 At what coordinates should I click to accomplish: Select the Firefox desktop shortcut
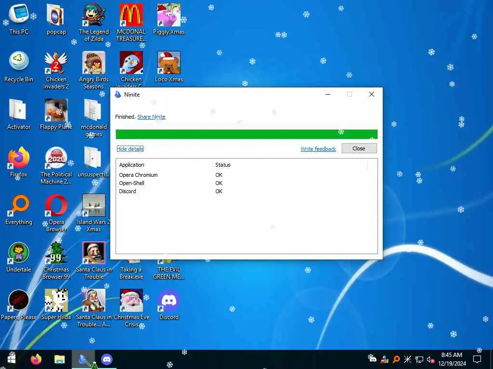[x=19, y=162]
